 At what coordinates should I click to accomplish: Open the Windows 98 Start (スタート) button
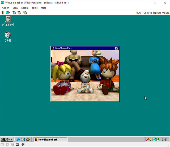click(x=7, y=139)
